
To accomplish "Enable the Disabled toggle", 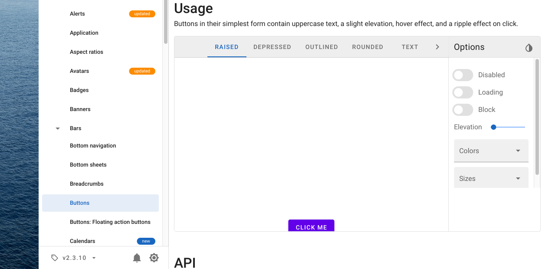I will 463,75.
